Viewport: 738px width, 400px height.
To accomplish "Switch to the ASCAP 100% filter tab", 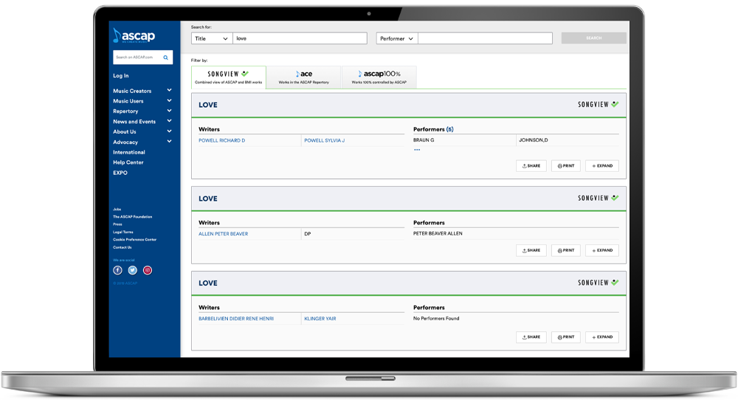I will coord(379,77).
